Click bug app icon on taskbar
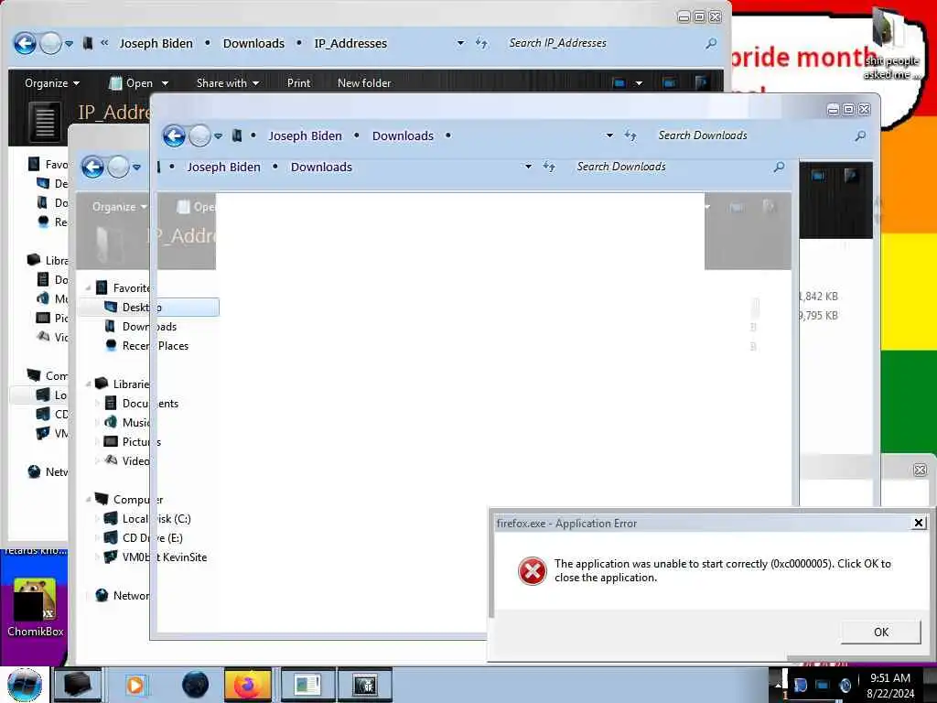The height and width of the screenshot is (703, 937). click(364, 685)
